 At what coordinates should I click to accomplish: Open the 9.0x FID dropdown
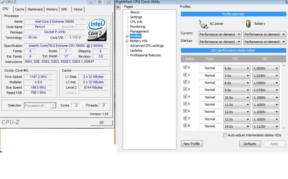pos(237,90)
